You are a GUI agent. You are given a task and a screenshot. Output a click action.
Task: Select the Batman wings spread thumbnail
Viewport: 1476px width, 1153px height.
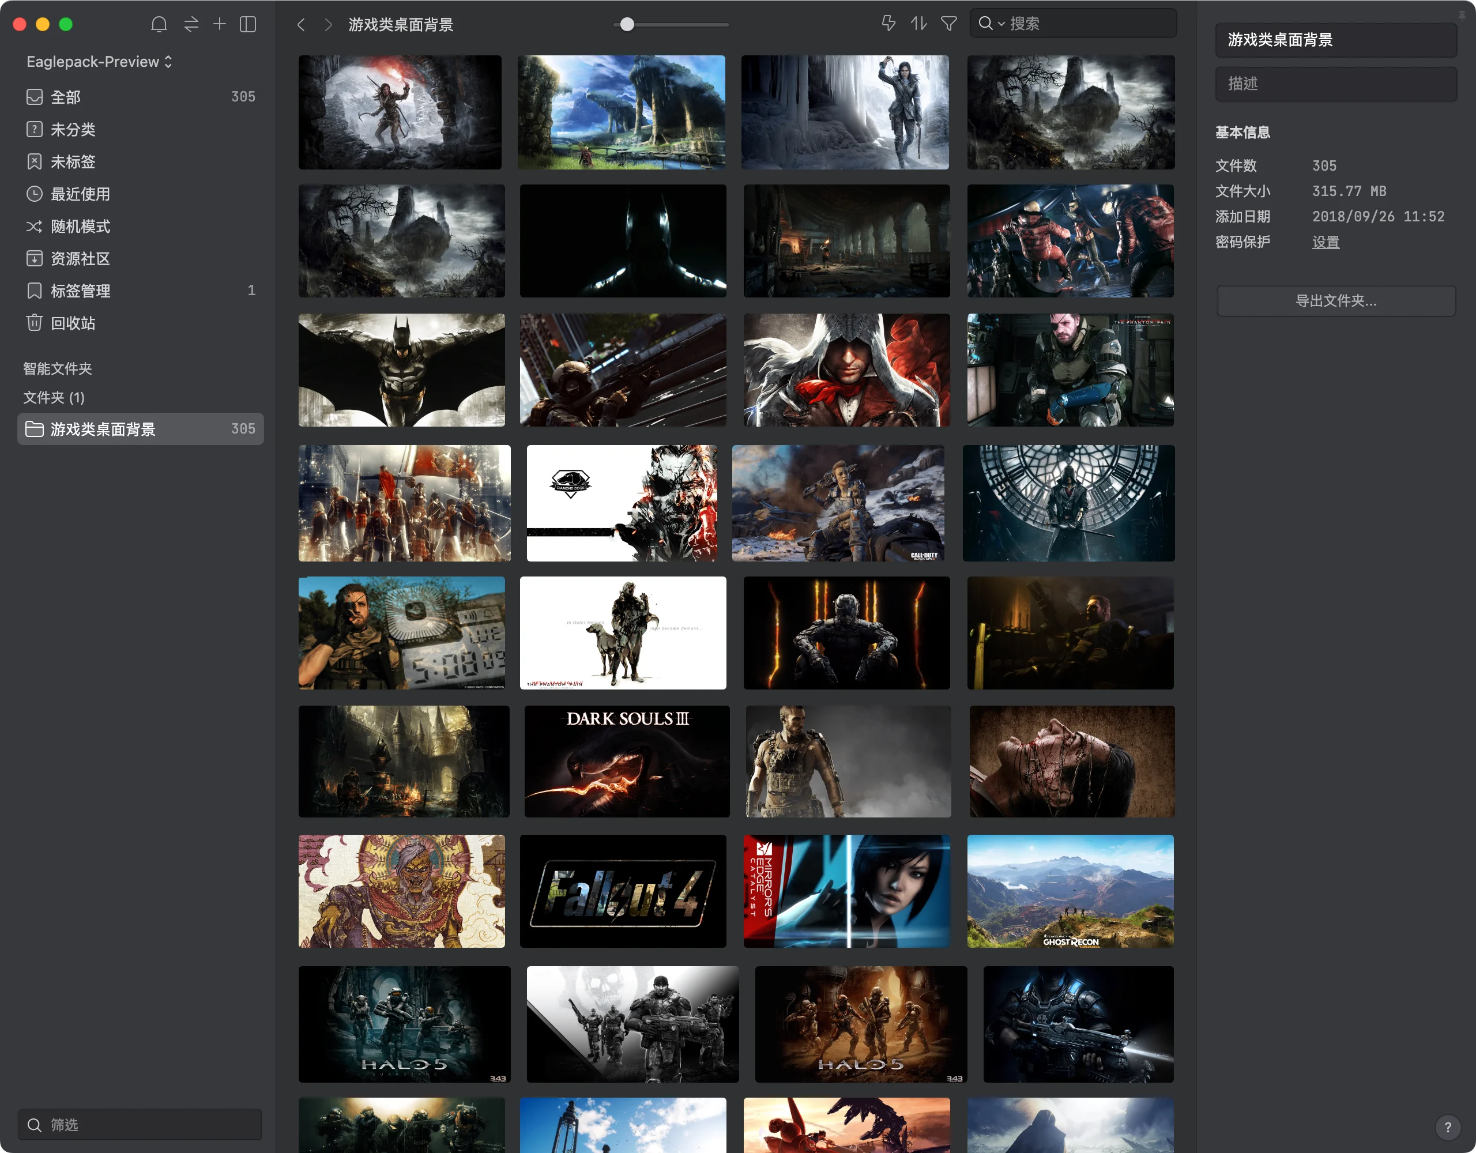[x=401, y=370]
